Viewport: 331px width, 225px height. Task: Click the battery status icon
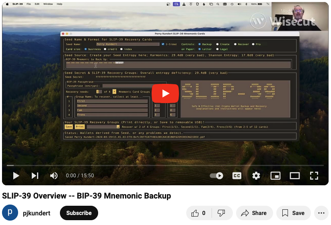click(x=260, y=4)
